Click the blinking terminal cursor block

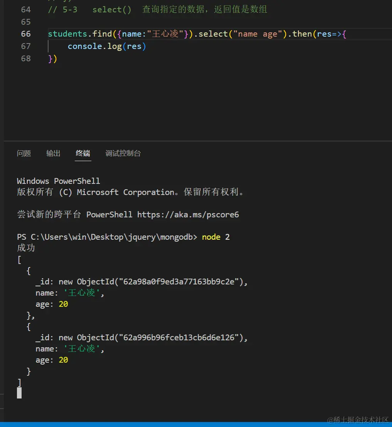[19, 393]
